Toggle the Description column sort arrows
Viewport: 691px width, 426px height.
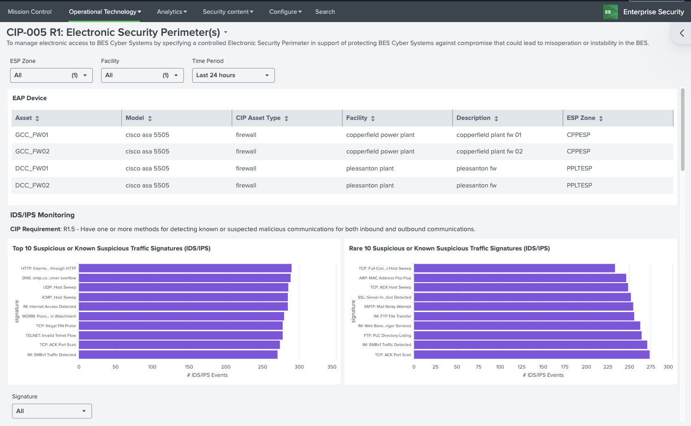pyautogui.click(x=496, y=119)
